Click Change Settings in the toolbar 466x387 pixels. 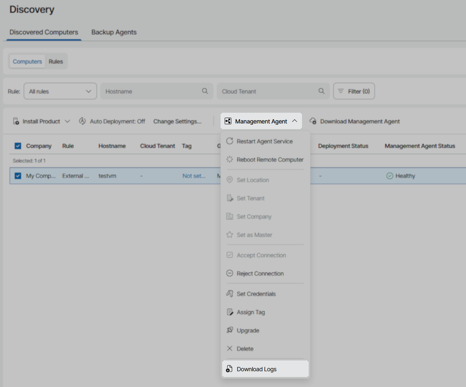pyautogui.click(x=177, y=121)
